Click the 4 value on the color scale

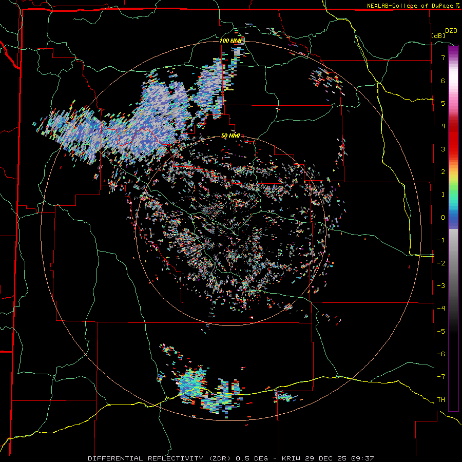pos(443,126)
